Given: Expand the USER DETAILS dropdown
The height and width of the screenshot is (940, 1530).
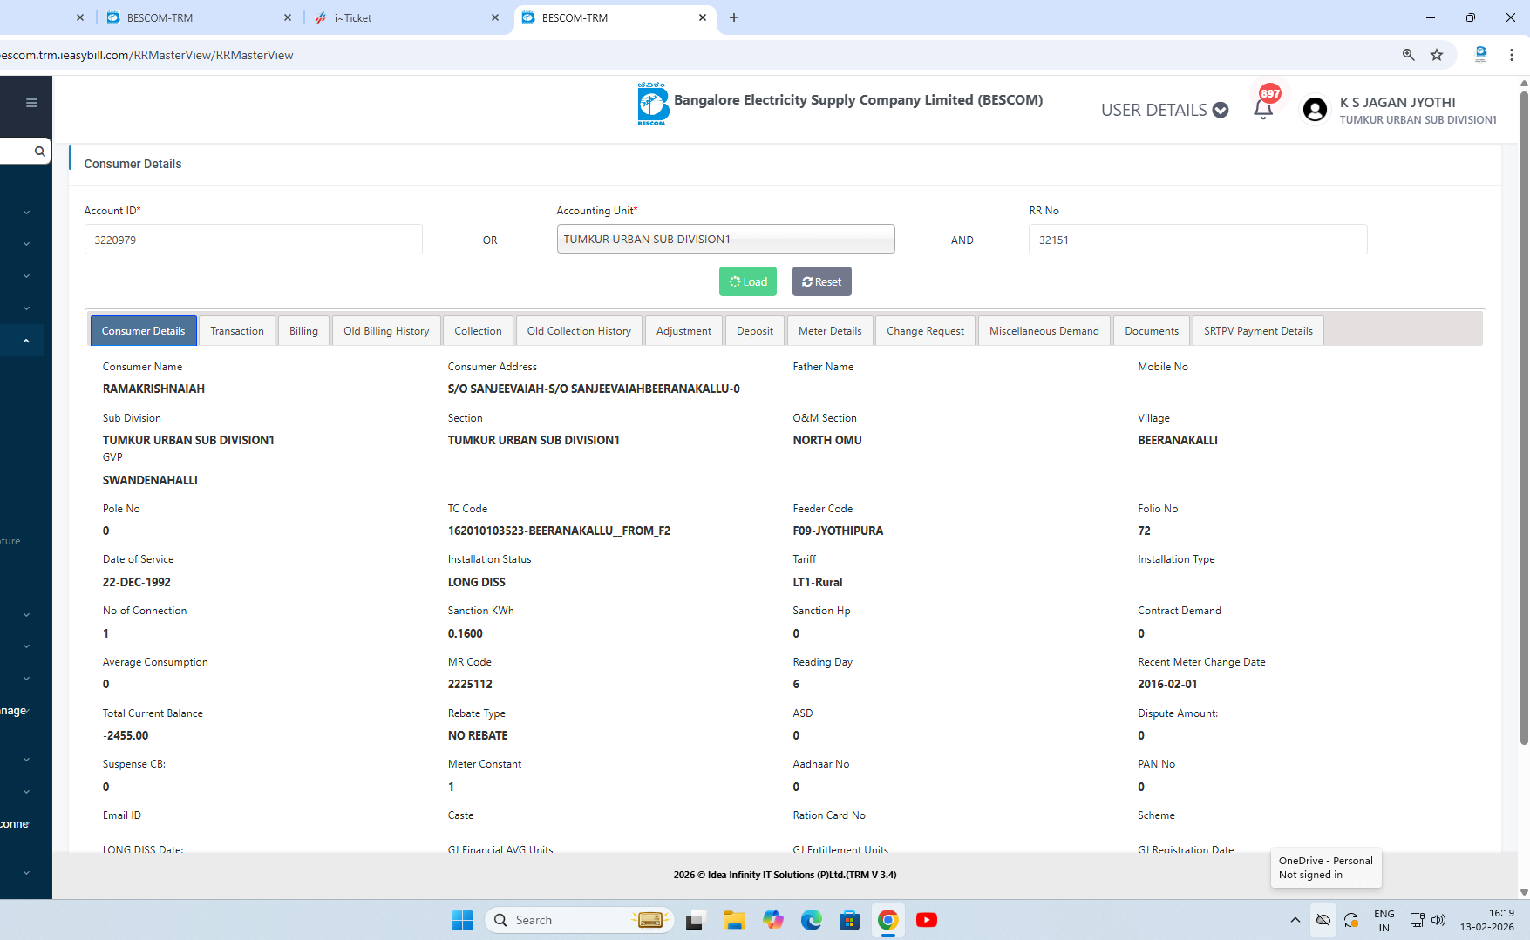Looking at the screenshot, I should pyautogui.click(x=1165, y=110).
